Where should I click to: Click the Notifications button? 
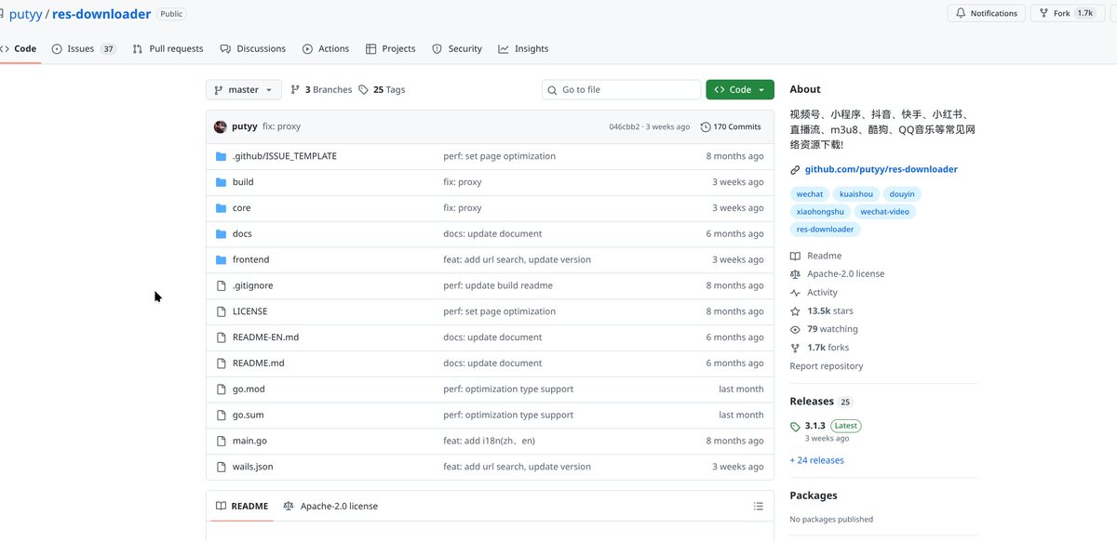point(987,13)
